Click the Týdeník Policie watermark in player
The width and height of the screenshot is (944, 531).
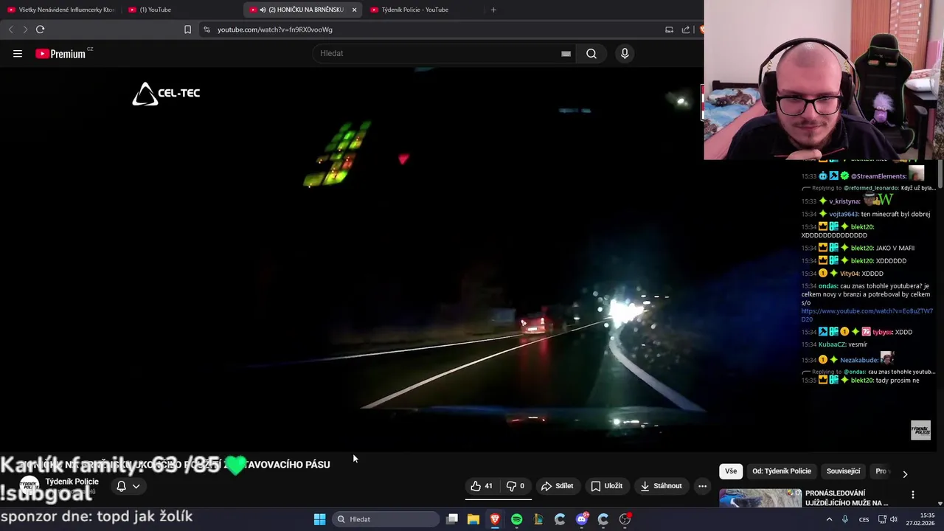click(920, 430)
